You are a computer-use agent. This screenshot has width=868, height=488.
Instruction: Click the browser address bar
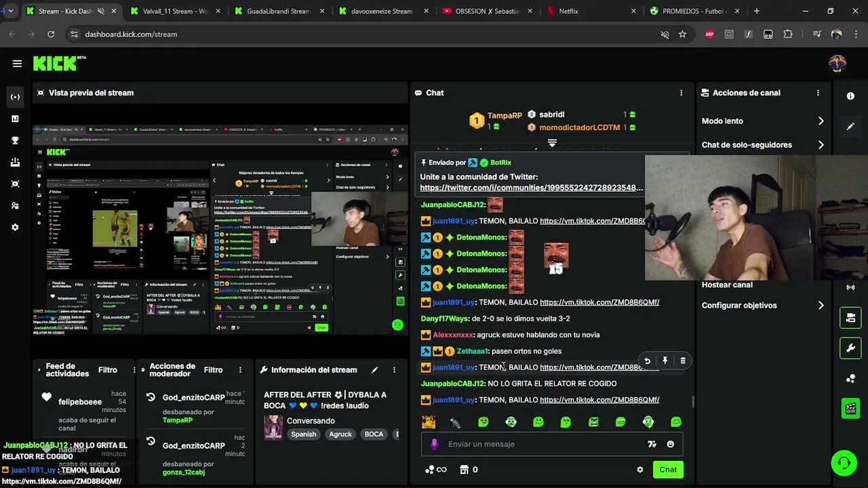[366, 35]
